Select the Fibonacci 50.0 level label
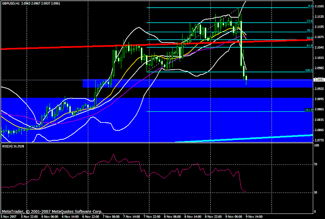This screenshot has width=325, height=219. (310, 38)
